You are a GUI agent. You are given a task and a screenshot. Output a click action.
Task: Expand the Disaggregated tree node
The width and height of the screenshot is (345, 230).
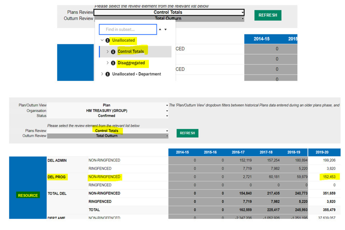[x=107, y=63]
